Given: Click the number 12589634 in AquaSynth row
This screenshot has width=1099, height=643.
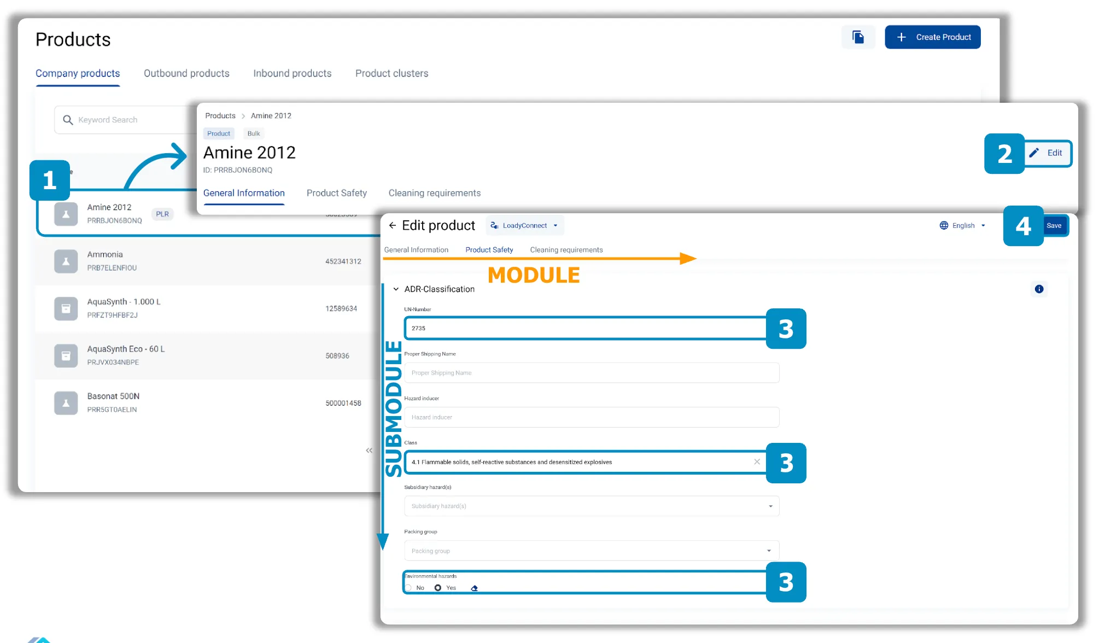Looking at the screenshot, I should tap(341, 309).
